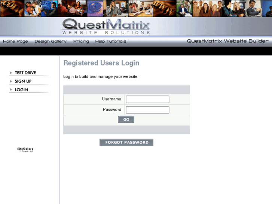Open the Pricing page
The height and width of the screenshot is (204, 272).
click(81, 41)
